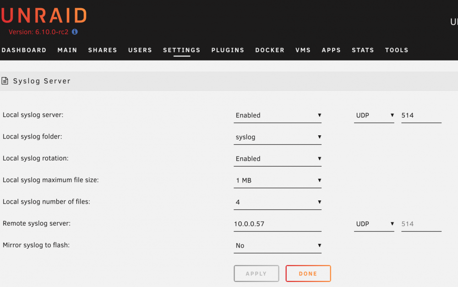Screen dimensions: 458x287
Task: Go to the Docker tab
Action: pyautogui.click(x=270, y=50)
